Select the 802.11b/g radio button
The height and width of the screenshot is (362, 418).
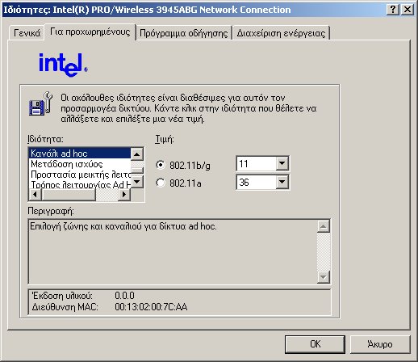(161, 165)
